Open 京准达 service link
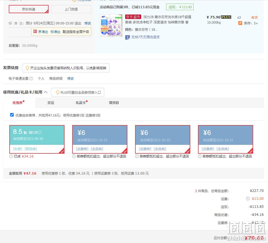 43,32
